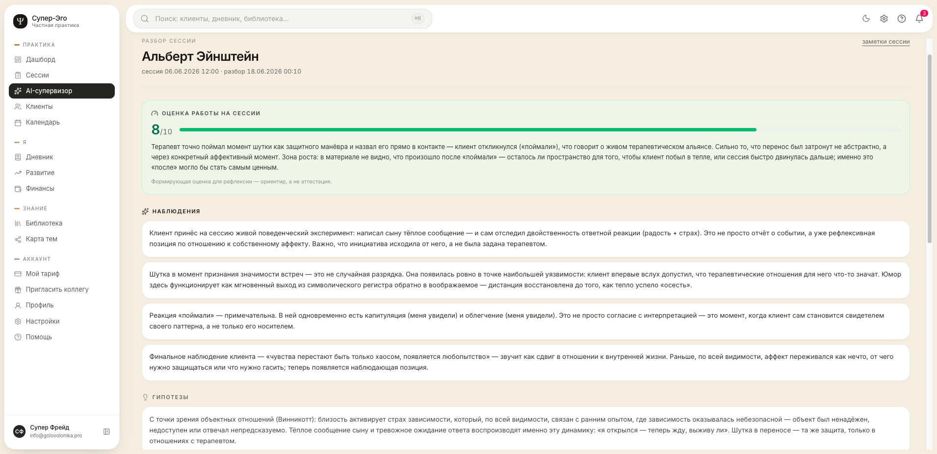Open the help question mark icon

pyautogui.click(x=901, y=19)
